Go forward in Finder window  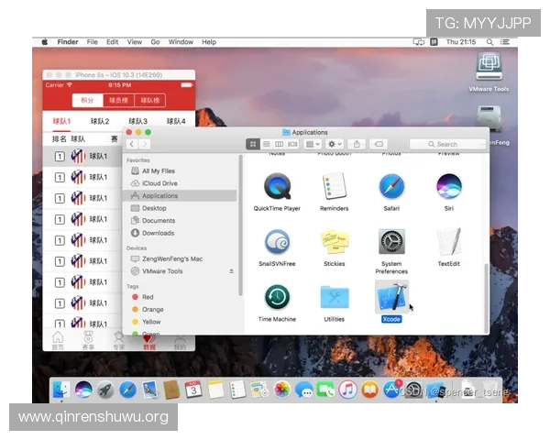click(145, 144)
